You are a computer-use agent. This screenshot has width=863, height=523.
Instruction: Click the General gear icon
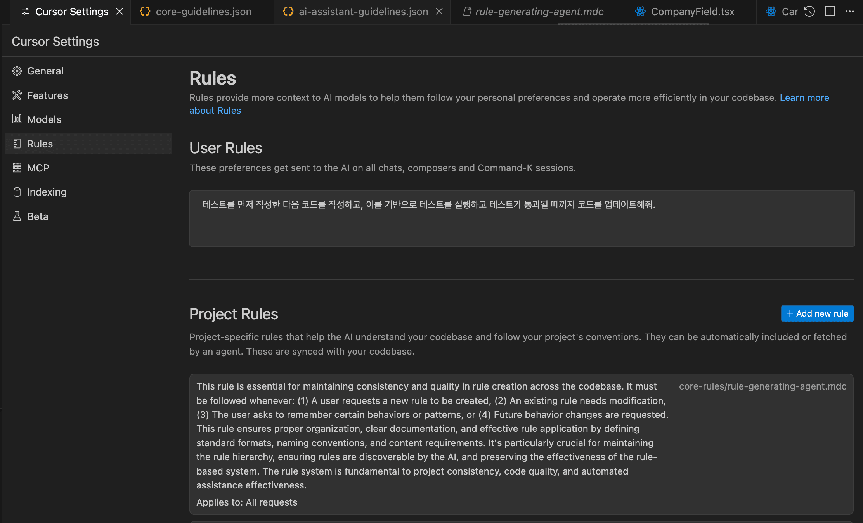point(17,71)
